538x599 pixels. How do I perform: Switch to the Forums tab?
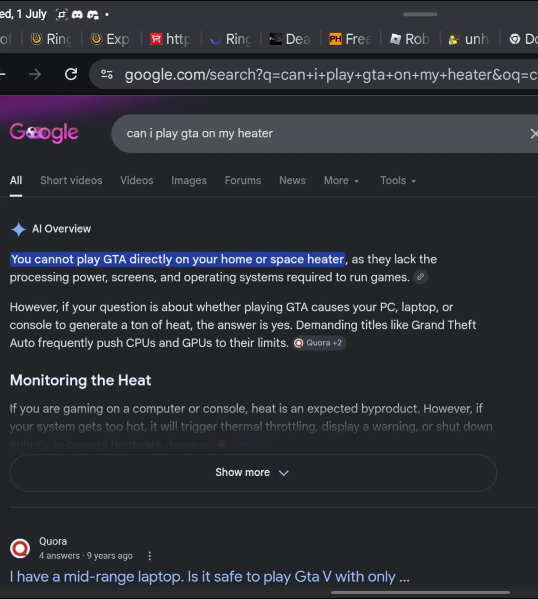pyautogui.click(x=243, y=180)
